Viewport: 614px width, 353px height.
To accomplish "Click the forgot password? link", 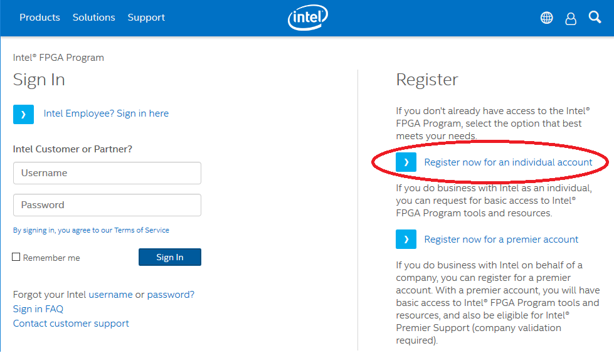I will 171,295.
